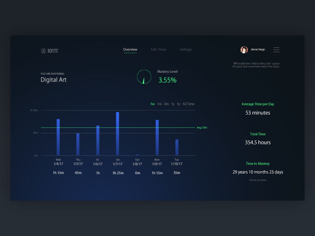Select the 5y time range

click(x=178, y=104)
